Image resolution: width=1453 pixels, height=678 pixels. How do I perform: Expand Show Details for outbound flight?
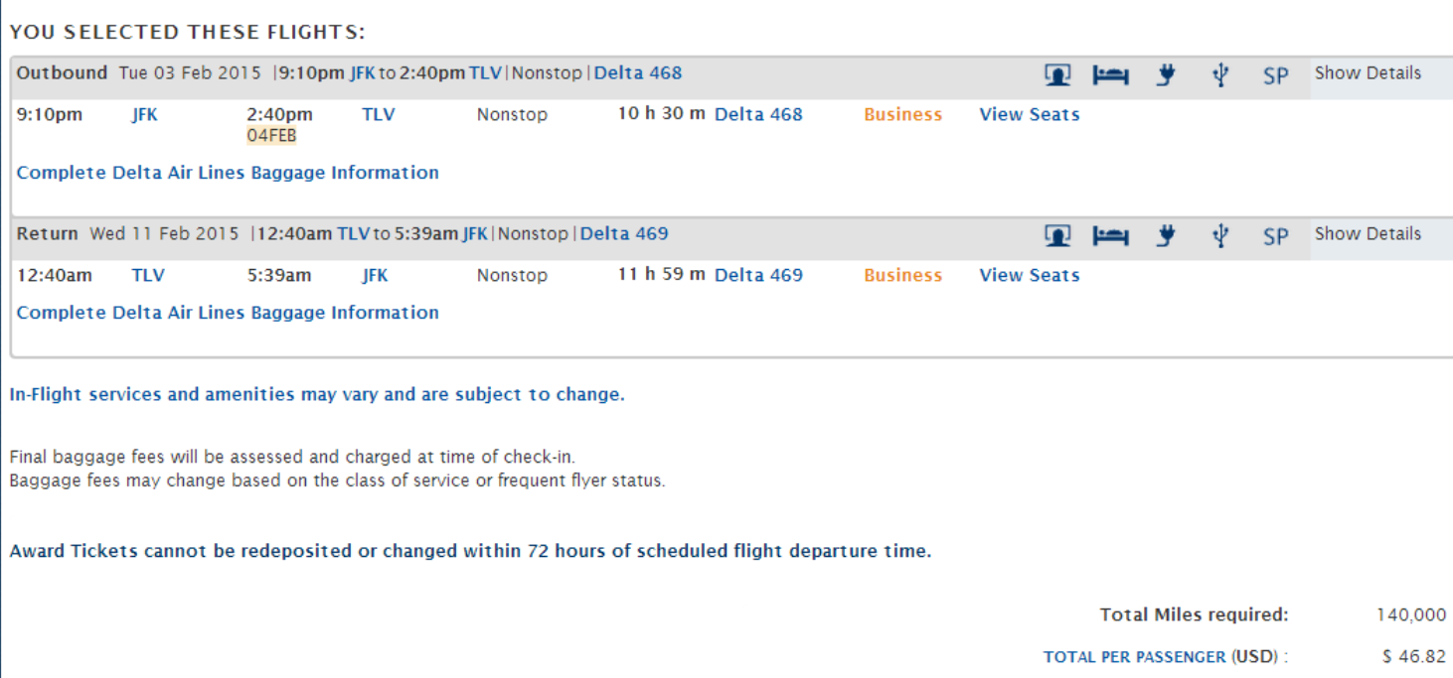click(1368, 73)
